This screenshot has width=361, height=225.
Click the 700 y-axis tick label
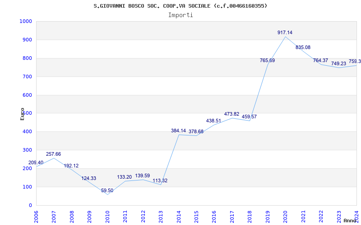pyautogui.click(x=27, y=76)
